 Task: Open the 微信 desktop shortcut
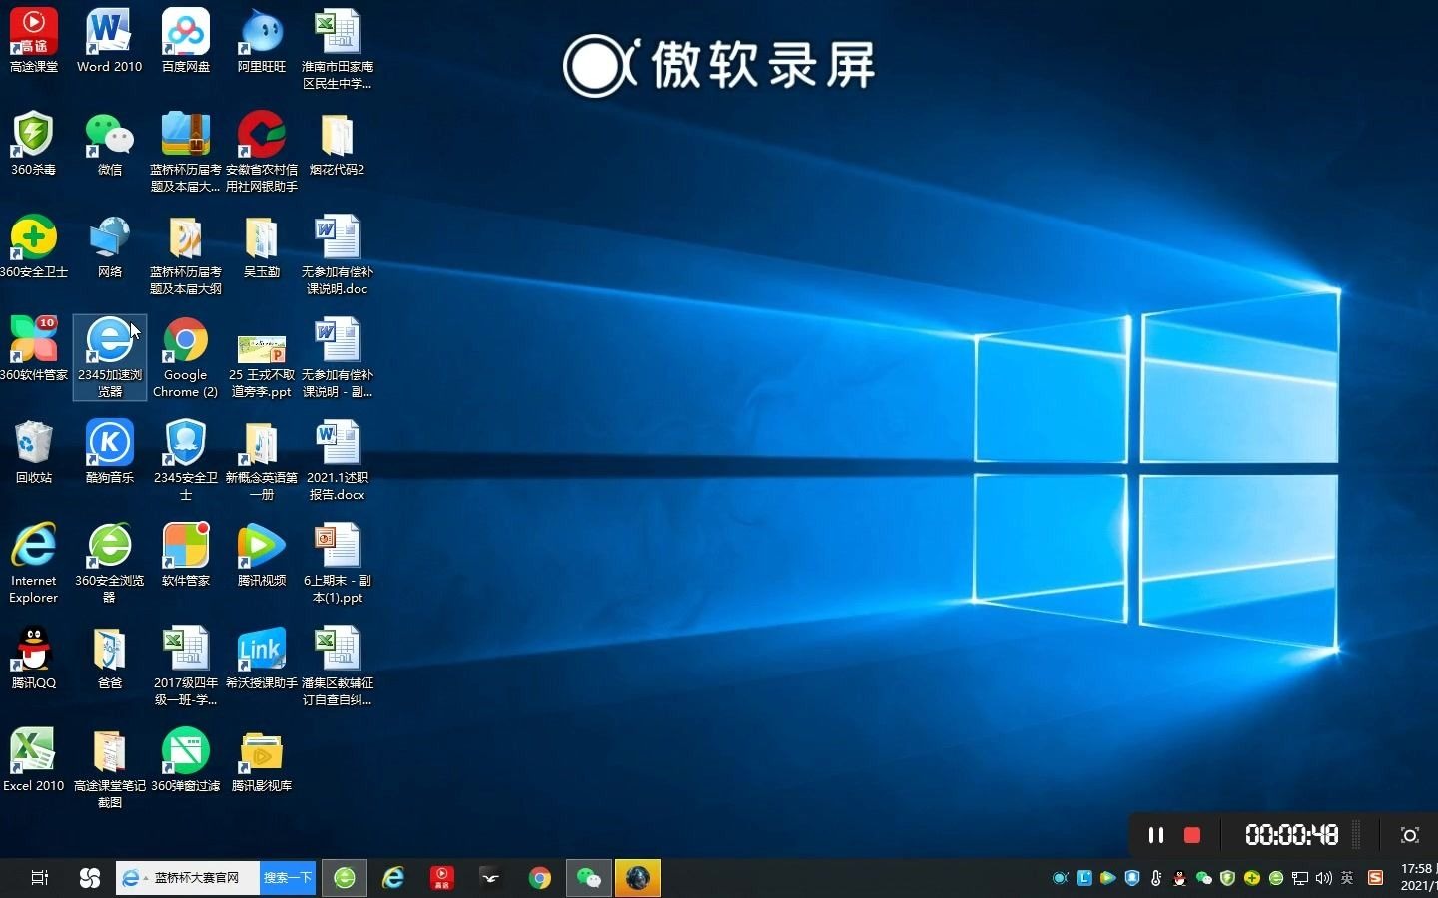pos(110,144)
